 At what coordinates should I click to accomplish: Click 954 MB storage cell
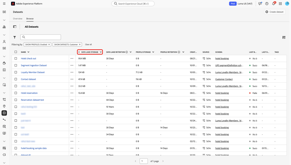point(82,59)
